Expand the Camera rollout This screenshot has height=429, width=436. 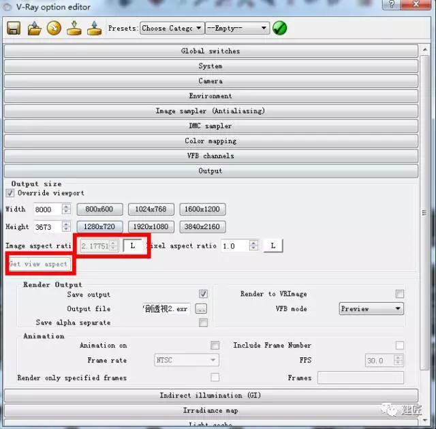click(211, 81)
